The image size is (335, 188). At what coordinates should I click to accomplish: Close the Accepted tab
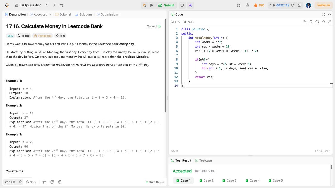(x=50, y=14)
